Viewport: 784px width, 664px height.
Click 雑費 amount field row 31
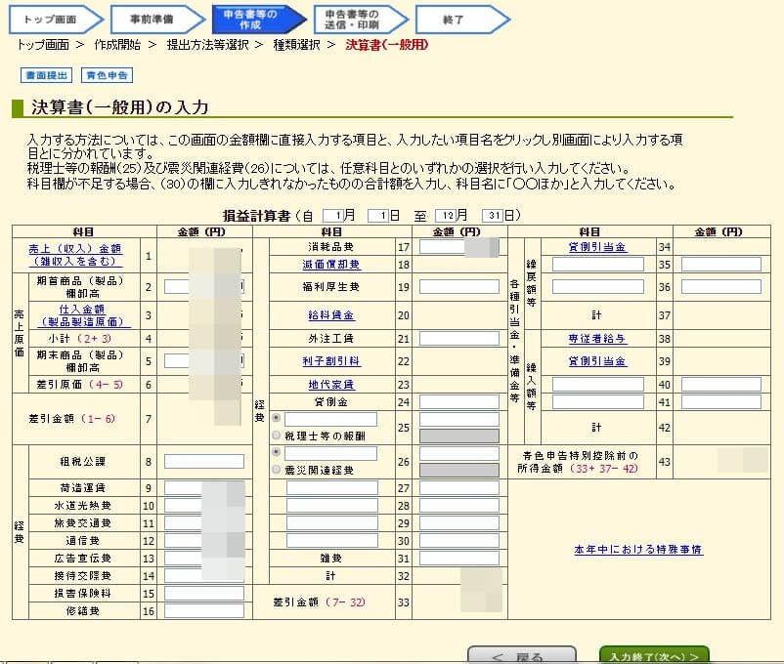pos(459,558)
